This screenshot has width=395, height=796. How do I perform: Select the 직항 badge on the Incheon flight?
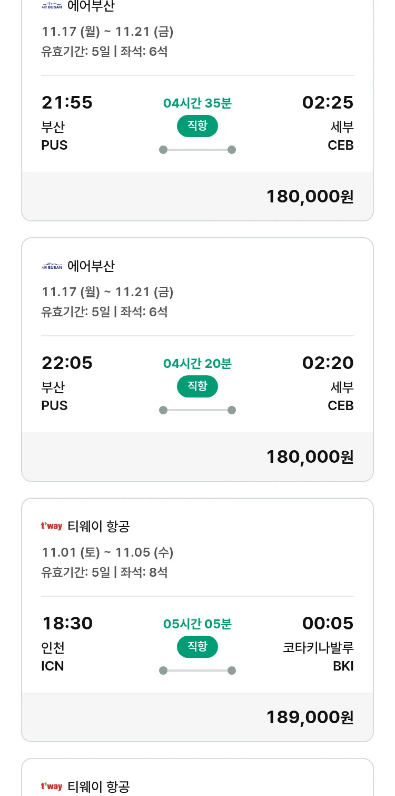tap(197, 647)
